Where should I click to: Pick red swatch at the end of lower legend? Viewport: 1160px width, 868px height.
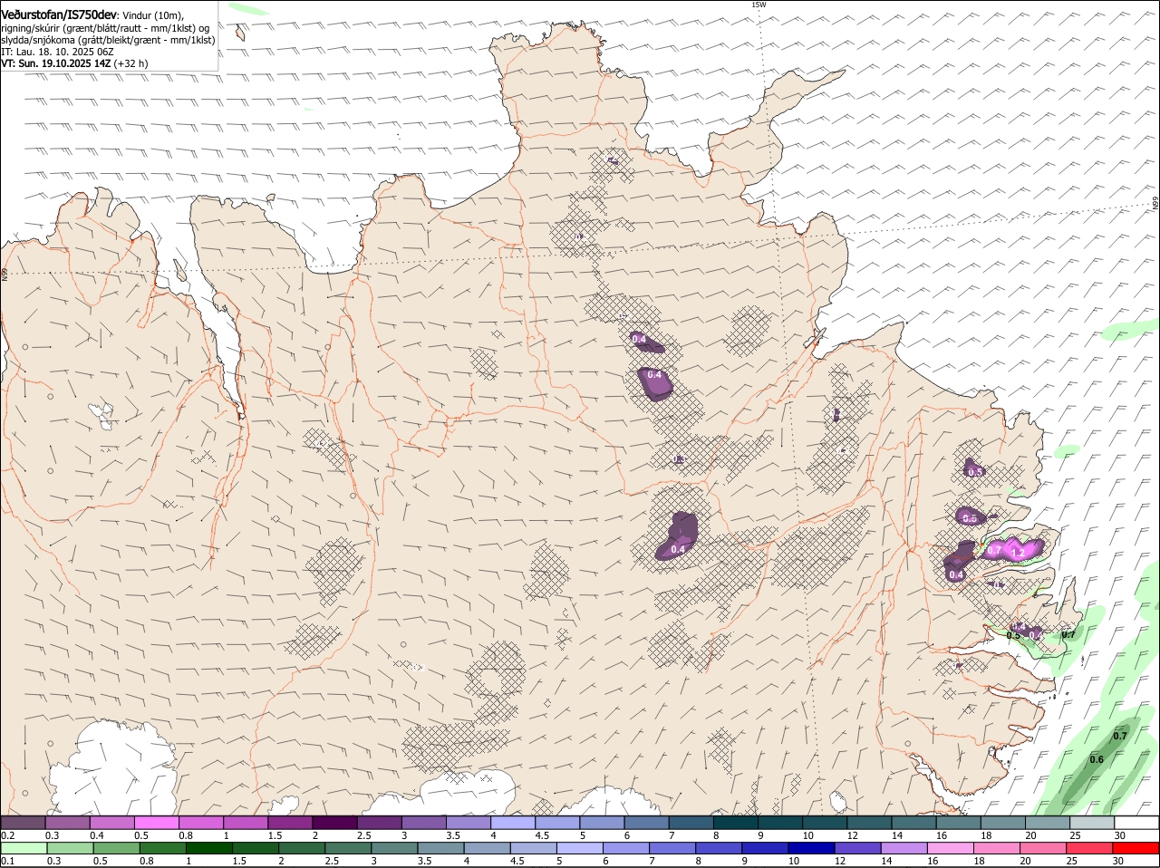(x=1136, y=848)
